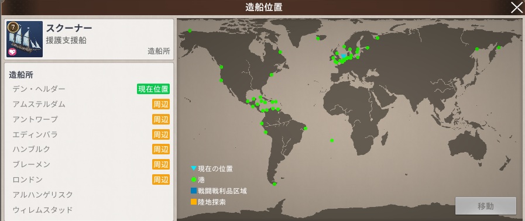Close the 造船位置 dialog
The height and width of the screenshot is (221, 525).
pyautogui.click(x=516, y=8)
